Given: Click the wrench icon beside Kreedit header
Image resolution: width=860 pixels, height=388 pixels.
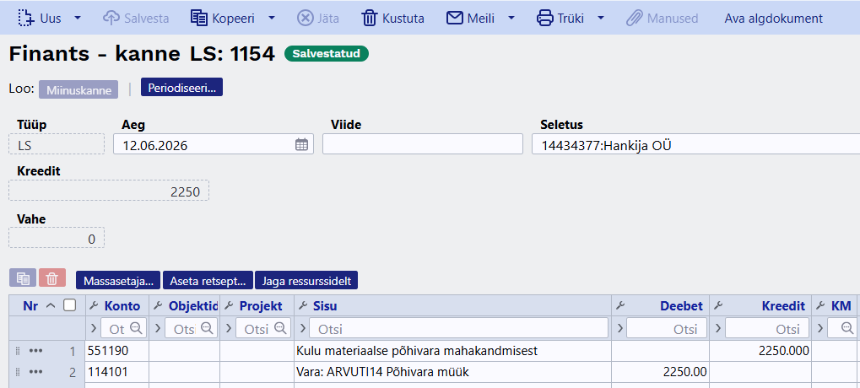Looking at the screenshot, I should (718, 306).
